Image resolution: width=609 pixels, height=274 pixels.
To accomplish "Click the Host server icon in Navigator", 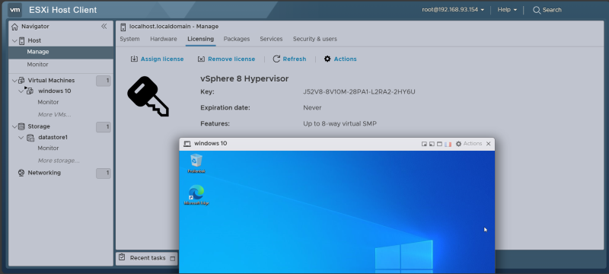I will pyautogui.click(x=22, y=40).
